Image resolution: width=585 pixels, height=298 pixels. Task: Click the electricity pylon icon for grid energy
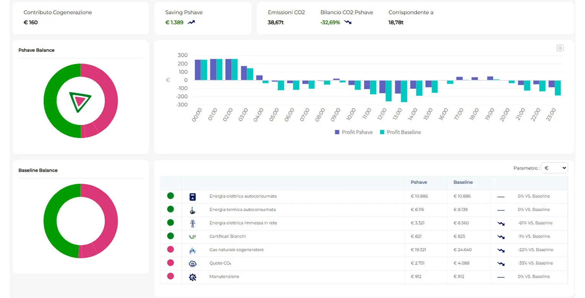193,223
